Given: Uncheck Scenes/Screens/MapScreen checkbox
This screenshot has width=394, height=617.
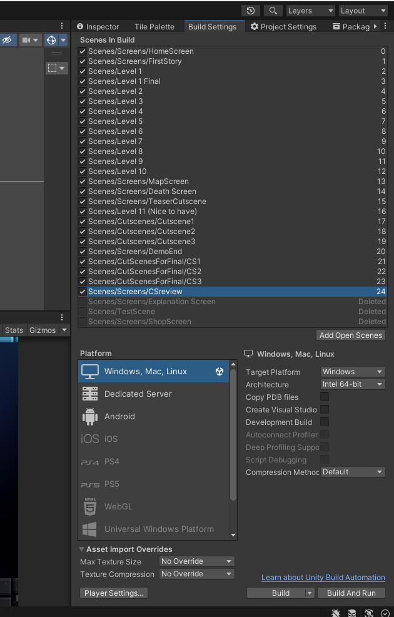Looking at the screenshot, I should (x=83, y=181).
